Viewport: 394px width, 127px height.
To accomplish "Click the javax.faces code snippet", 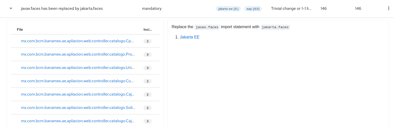I will (x=207, y=27).
